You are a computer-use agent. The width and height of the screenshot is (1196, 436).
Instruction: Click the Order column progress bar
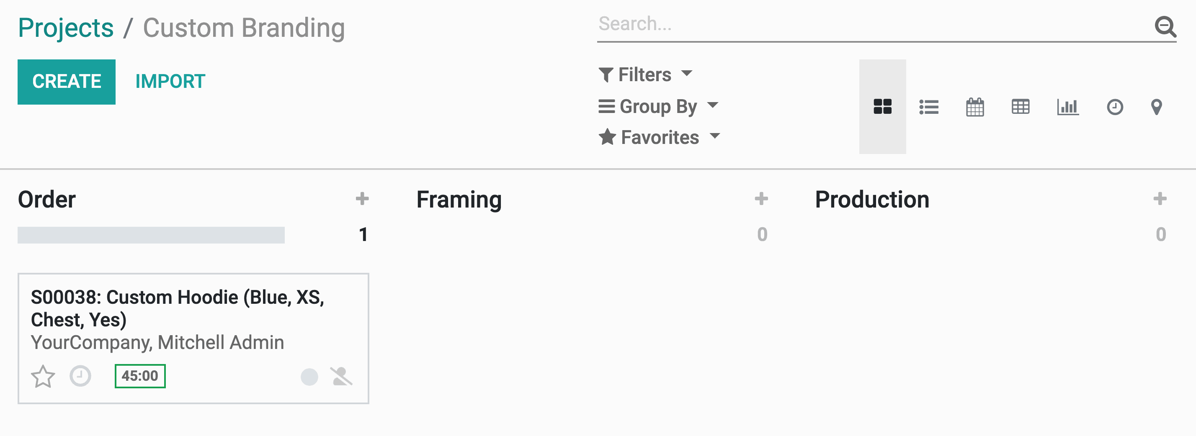[151, 235]
